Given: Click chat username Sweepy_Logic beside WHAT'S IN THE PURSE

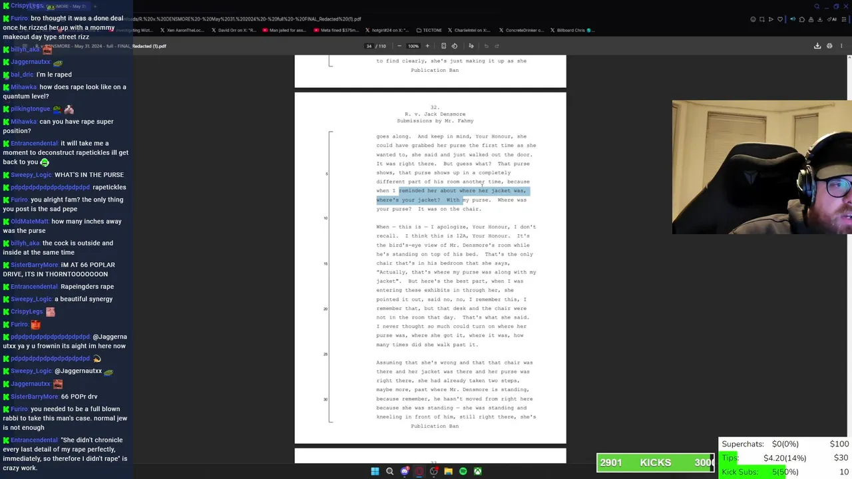Looking at the screenshot, I should [31, 175].
